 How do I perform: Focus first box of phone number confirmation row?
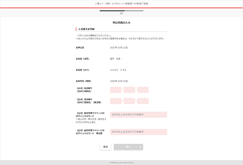tap(116, 101)
